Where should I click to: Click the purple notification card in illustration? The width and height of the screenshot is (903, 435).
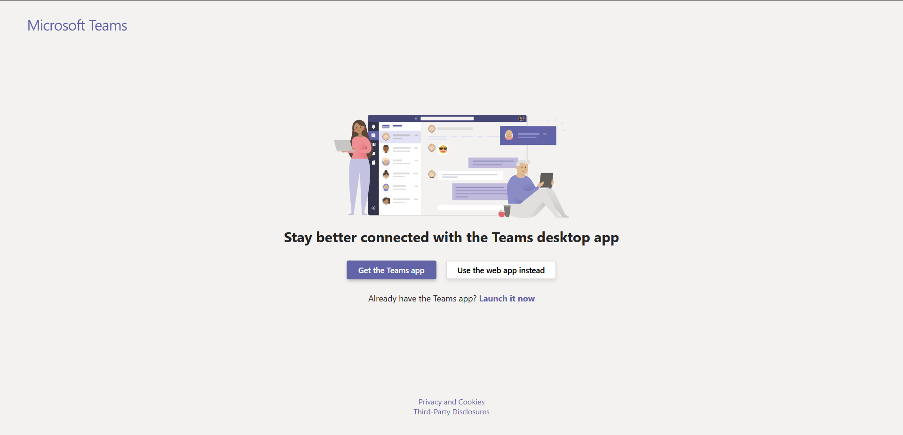[x=528, y=135]
